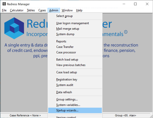Choose Select group from Admin menu
This screenshot has height=118, width=153.
point(75,16)
